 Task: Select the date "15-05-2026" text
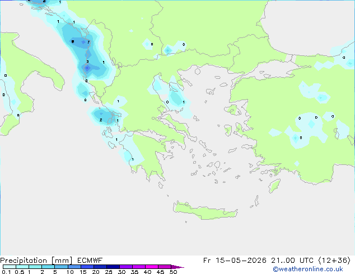tap(241, 261)
